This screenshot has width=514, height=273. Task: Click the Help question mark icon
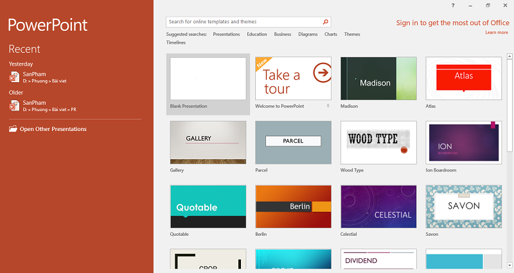tap(453, 5)
